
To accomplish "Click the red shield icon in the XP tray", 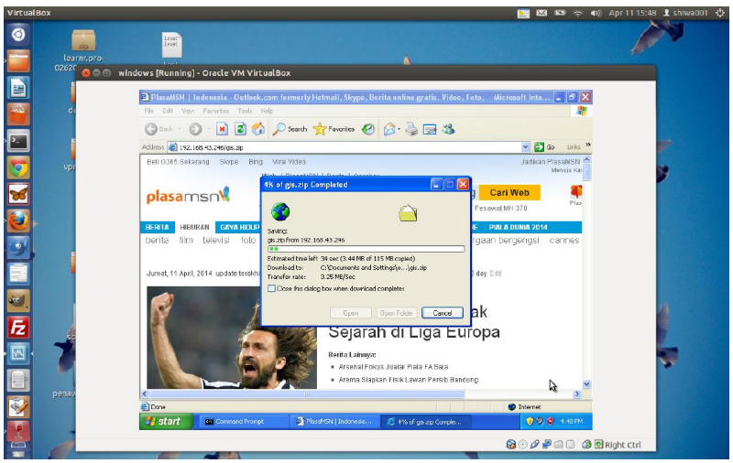I will [551, 422].
